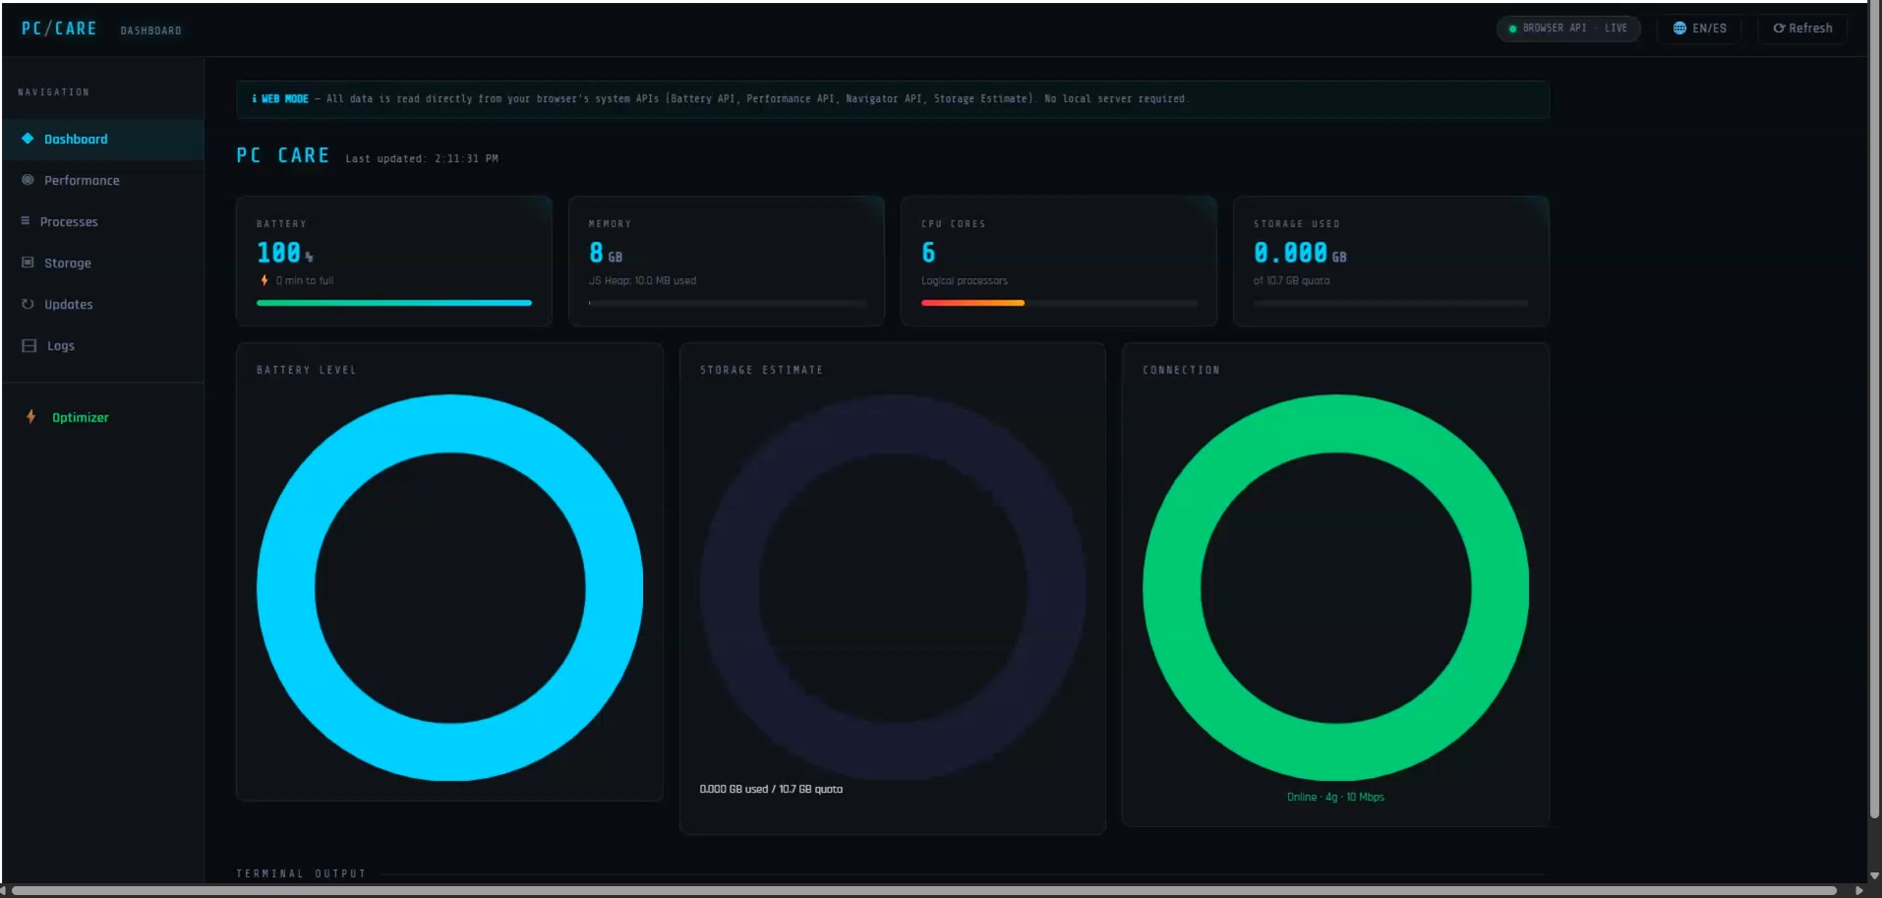The image size is (1882, 898).
Task: Click the Dashboard diamond icon in sidebar
Action: (28, 139)
